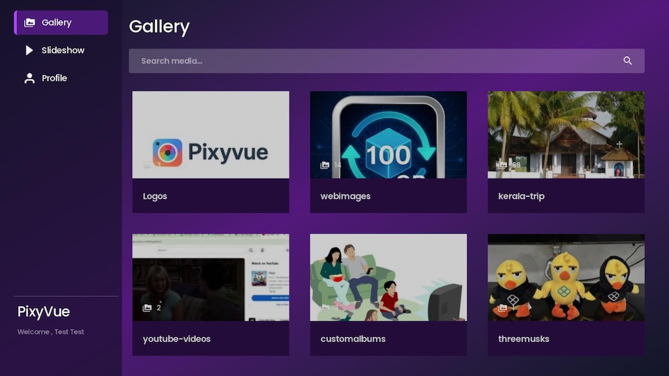The width and height of the screenshot is (669, 376).
Task: Open the kerala-trip album
Action: [x=566, y=150]
